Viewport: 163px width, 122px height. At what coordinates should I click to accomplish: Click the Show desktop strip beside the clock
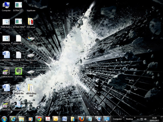pyautogui.click(x=162, y=119)
